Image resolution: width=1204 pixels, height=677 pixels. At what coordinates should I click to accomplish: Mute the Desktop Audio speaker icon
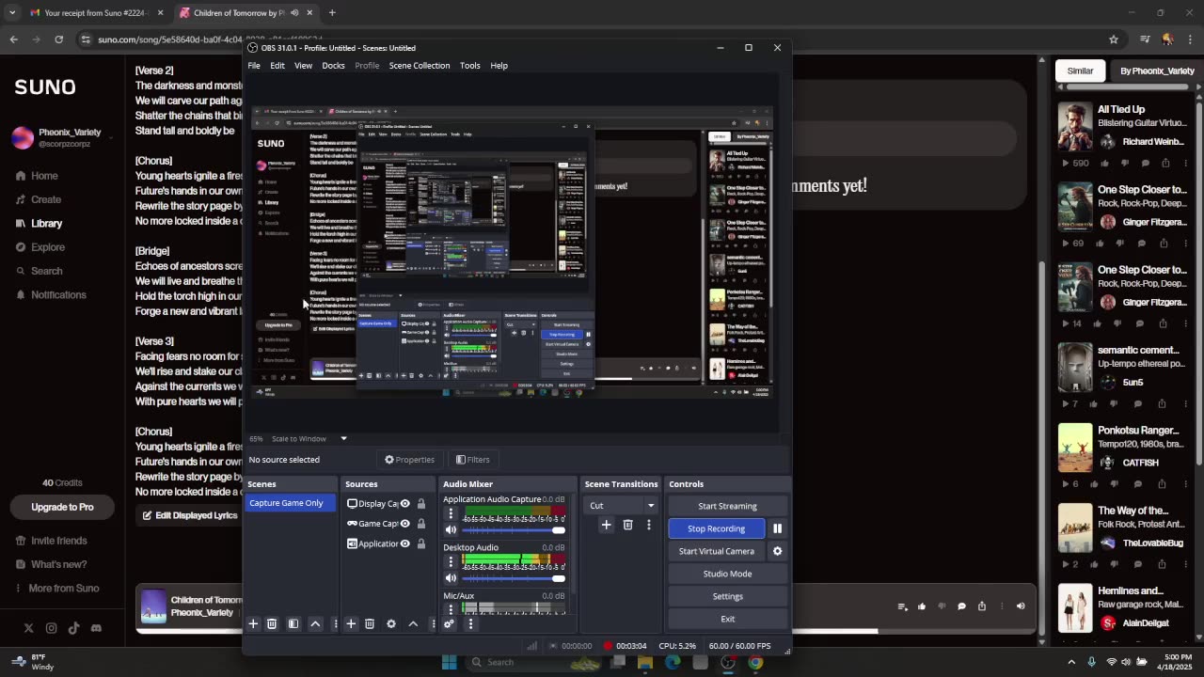(x=451, y=578)
